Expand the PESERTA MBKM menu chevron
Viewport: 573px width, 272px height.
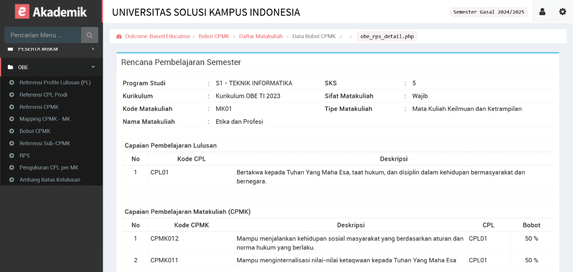93,48
